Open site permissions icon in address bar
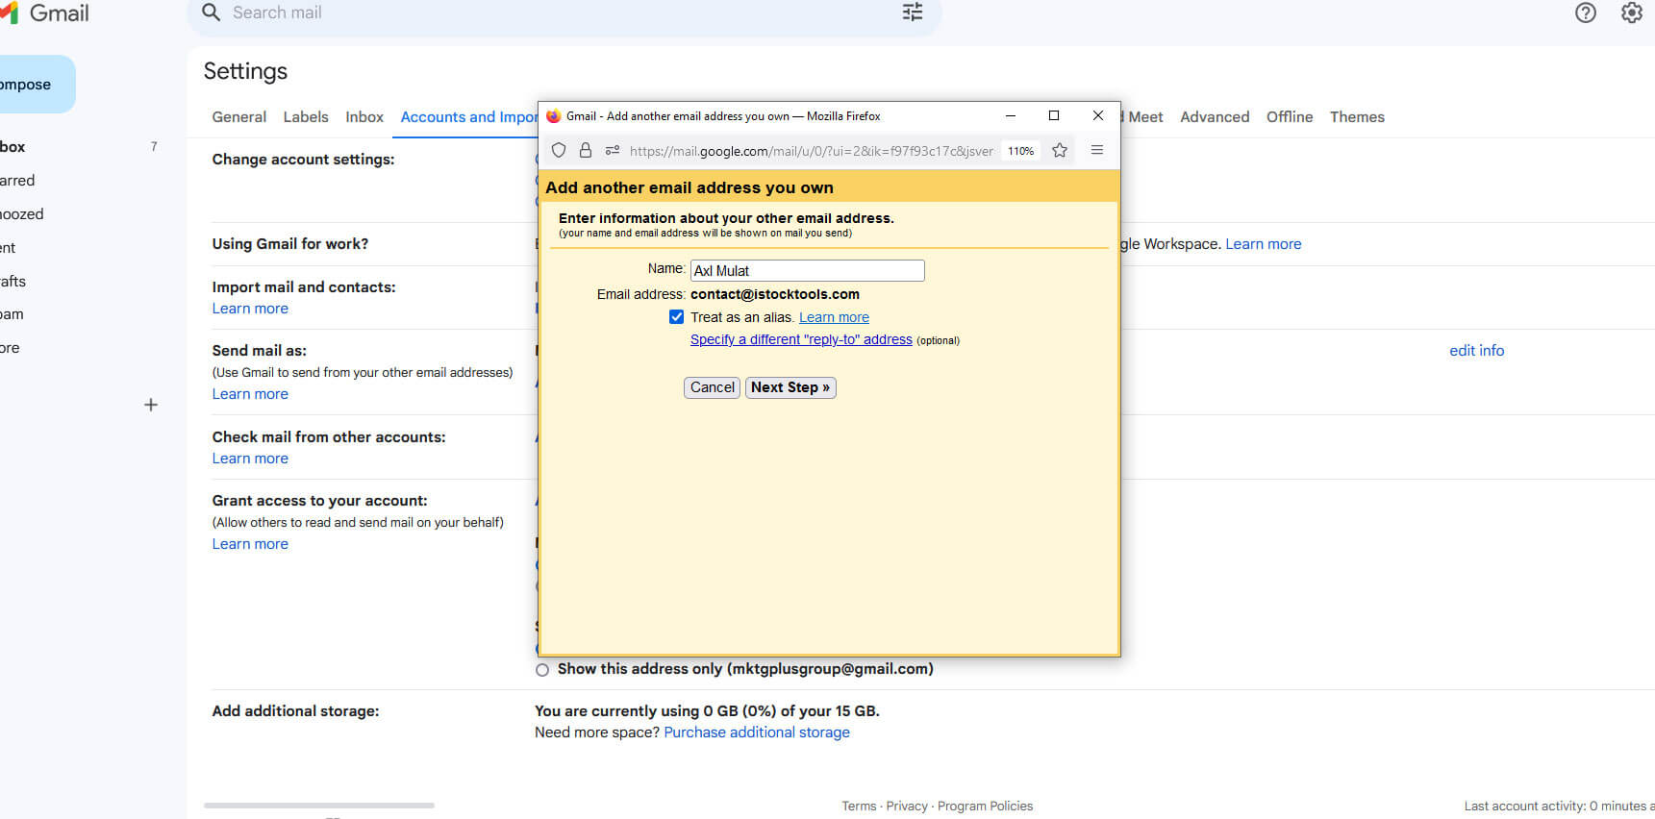Image resolution: width=1655 pixels, height=819 pixels. [x=613, y=150]
